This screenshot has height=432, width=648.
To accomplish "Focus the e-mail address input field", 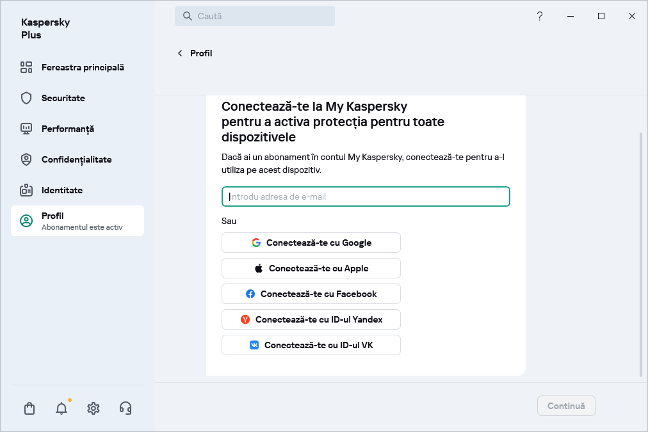I will (x=366, y=196).
